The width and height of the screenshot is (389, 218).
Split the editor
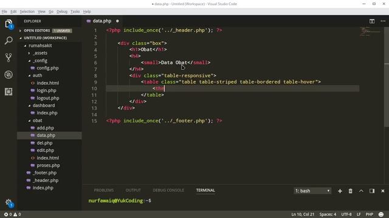tap(371, 21)
